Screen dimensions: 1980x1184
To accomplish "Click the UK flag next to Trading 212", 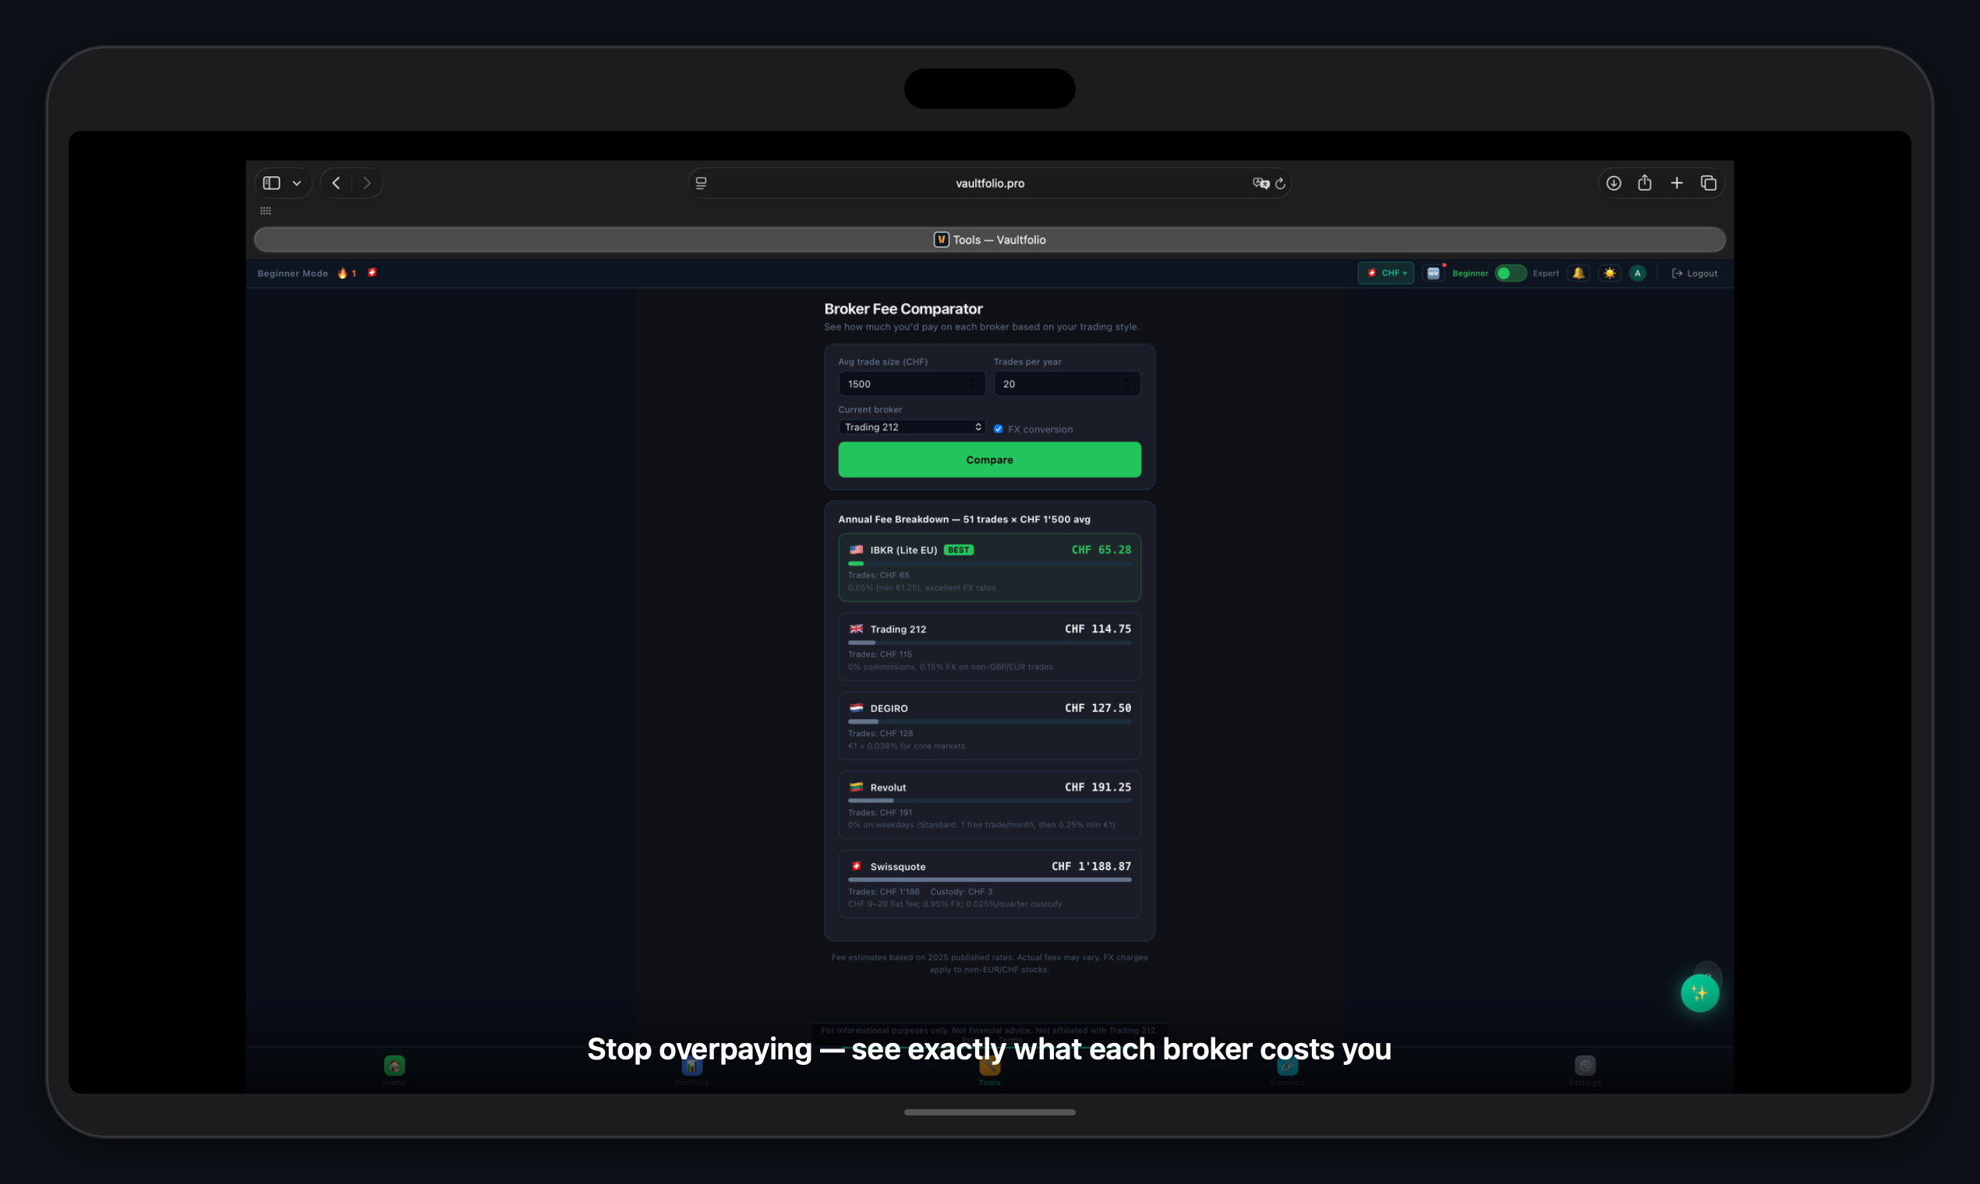I will pyautogui.click(x=857, y=629).
